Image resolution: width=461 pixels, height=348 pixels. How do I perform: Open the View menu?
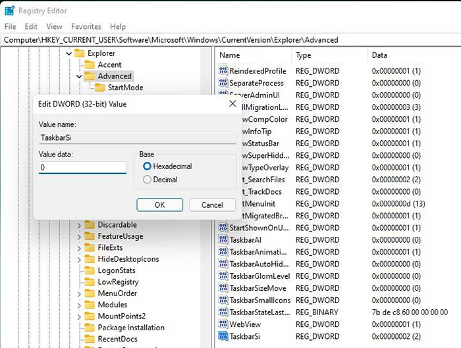(55, 26)
